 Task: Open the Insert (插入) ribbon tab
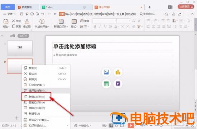point(68,14)
